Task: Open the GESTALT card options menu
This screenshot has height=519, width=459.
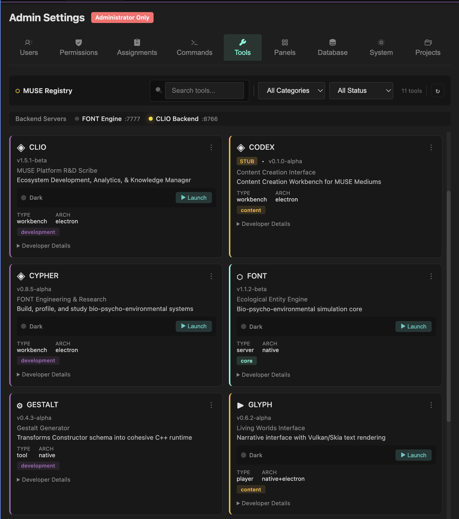Action: tap(211, 405)
